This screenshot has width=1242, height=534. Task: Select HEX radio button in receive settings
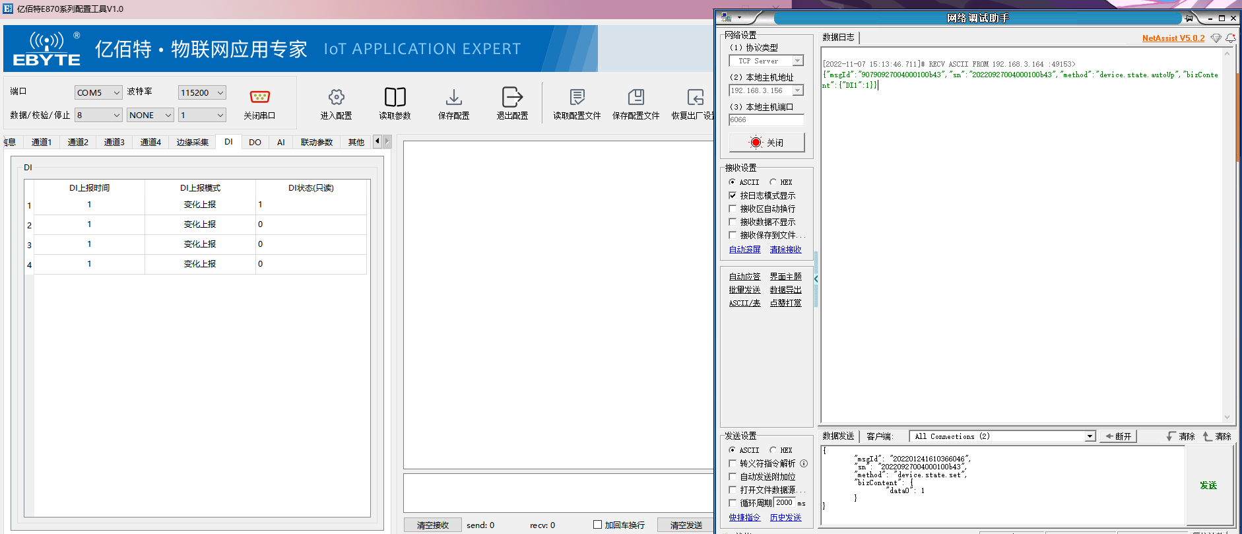click(x=773, y=182)
